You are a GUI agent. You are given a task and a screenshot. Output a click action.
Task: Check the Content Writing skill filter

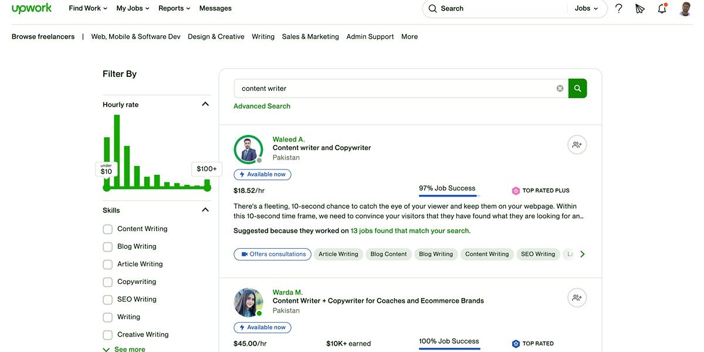click(x=108, y=228)
